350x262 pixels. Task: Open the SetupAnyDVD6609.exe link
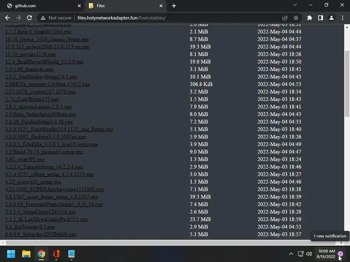(41, 234)
